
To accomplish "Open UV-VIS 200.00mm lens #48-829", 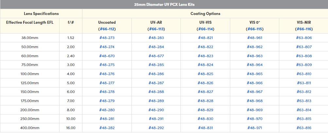I will click(205, 110).
